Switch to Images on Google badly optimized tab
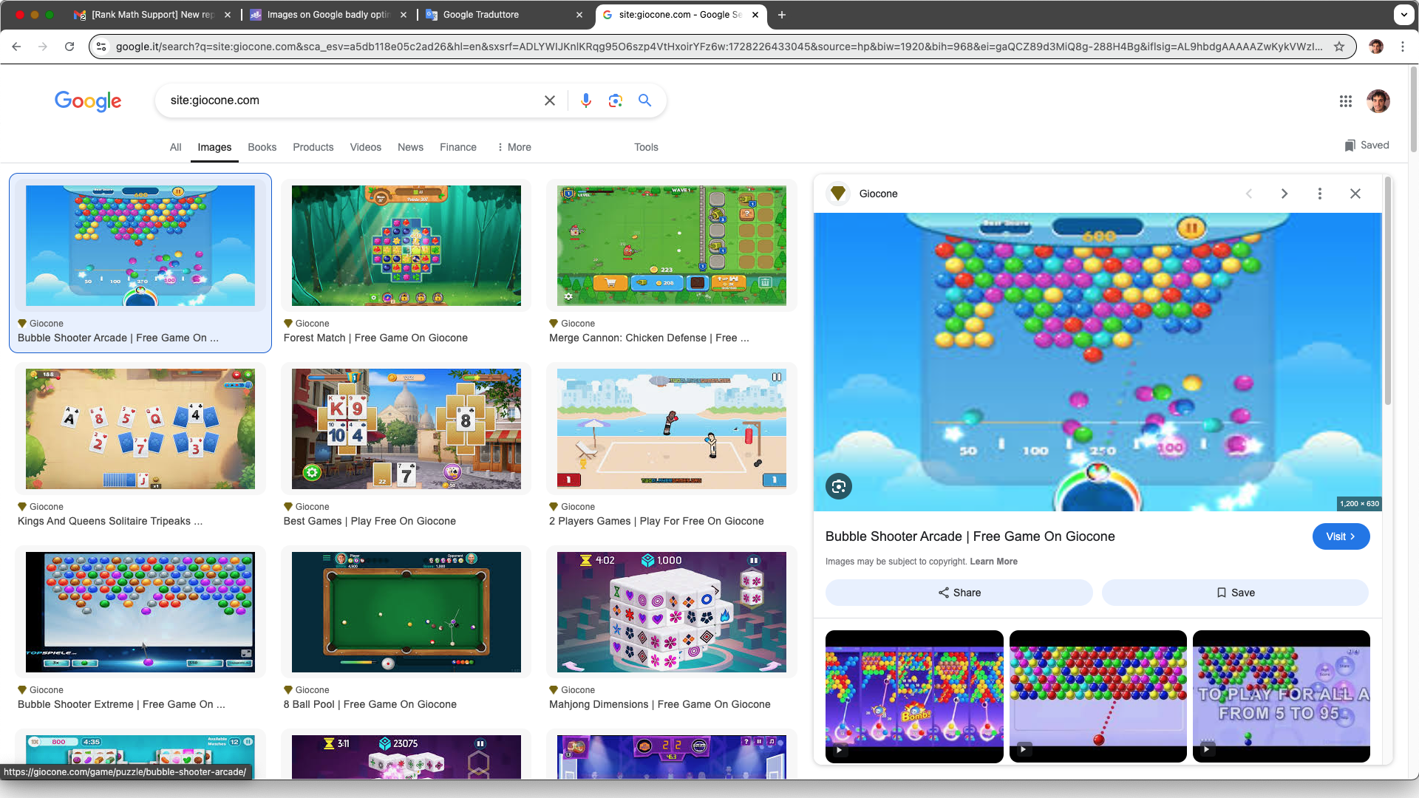 pos(327,15)
